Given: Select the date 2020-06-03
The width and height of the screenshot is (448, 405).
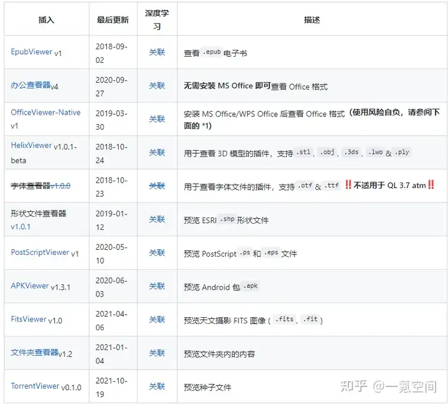Looking at the screenshot, I should pyautogui.click(x=111, y=287).
